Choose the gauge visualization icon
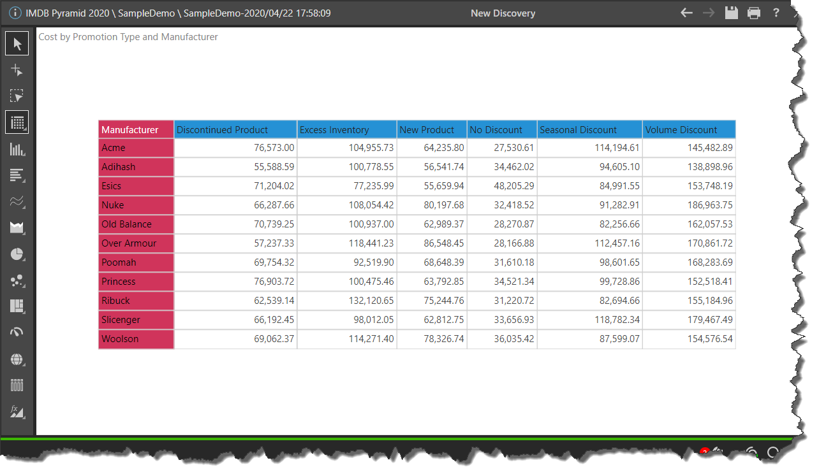 tap(17, 332)
